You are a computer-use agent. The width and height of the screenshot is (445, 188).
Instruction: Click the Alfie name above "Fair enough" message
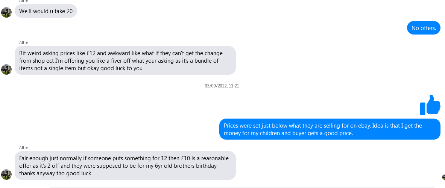click(23, 147)
